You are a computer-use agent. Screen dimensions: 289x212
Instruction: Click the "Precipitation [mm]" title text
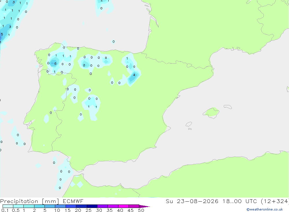coord(29,201)
